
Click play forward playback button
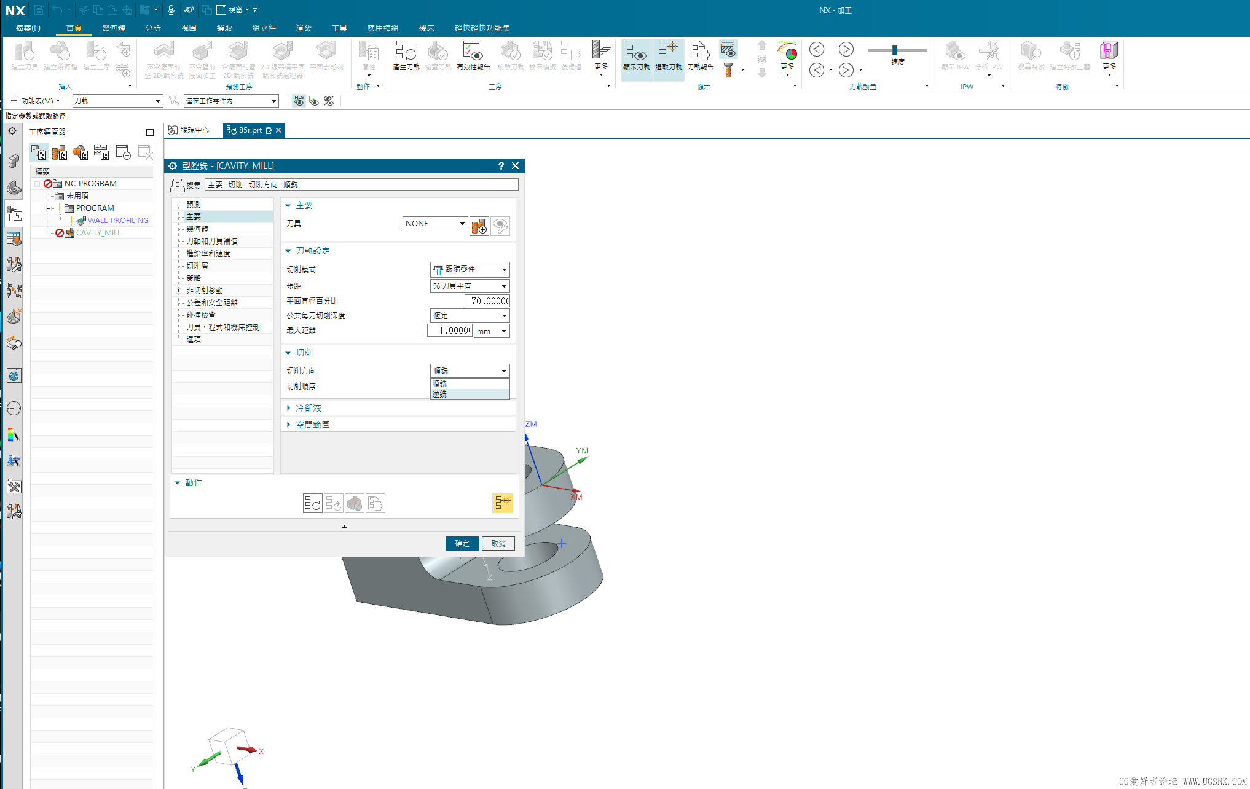click(x=846, y=49)
